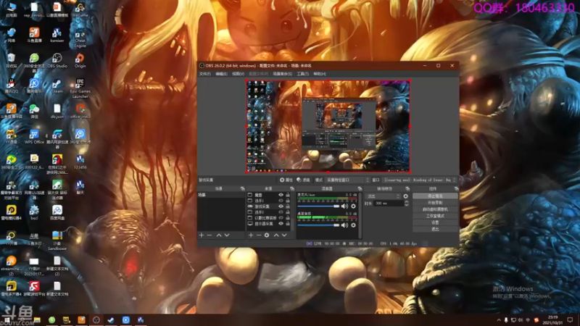Move selected source up in Sources panel
This screenshot has height=326, width=580.
pyautogui.click(x=276, y=235)
